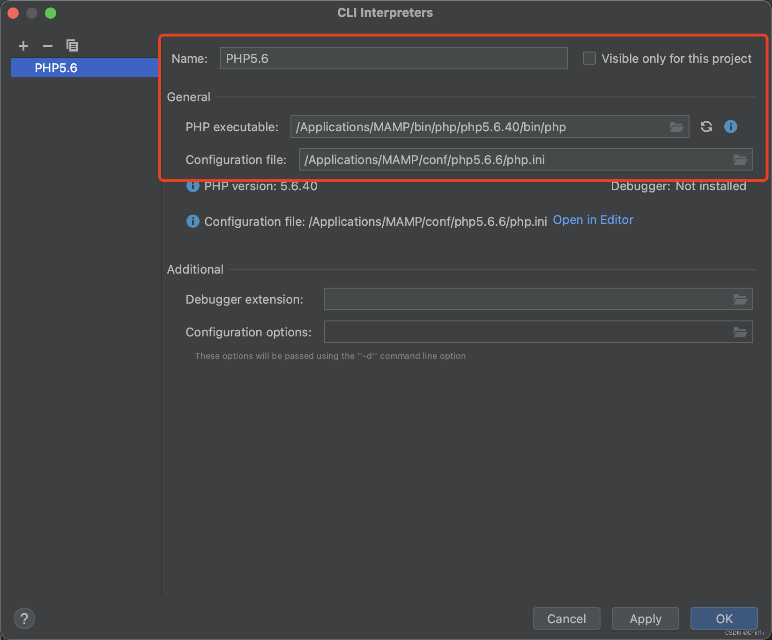Select PHP5.6 interpreter in the list
The image size is (772, 640).
click(x=85, y=67)
